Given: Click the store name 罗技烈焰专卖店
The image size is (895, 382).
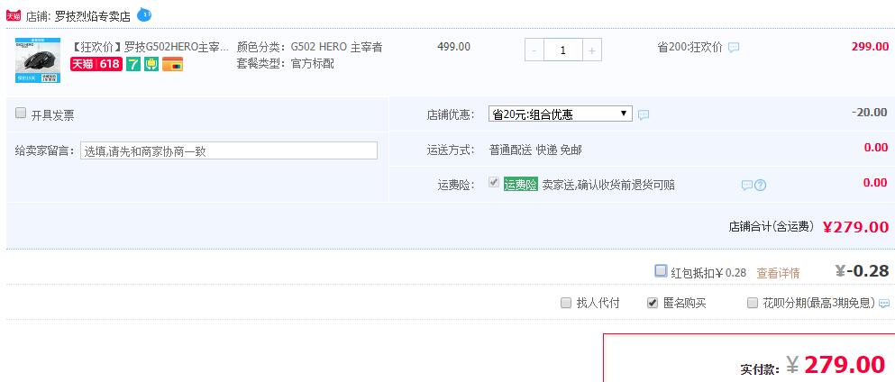Looking at the screenshot, I should [93, 16].
